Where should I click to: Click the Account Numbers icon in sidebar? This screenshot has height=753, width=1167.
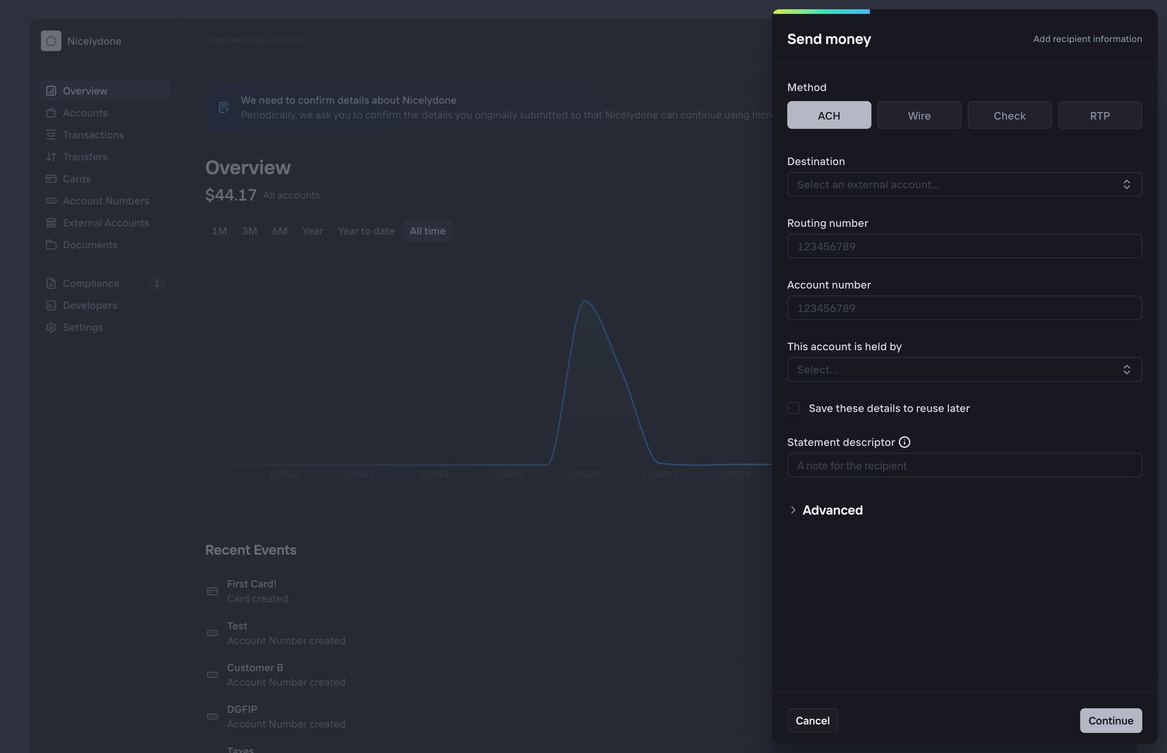(x=51, y=200)
